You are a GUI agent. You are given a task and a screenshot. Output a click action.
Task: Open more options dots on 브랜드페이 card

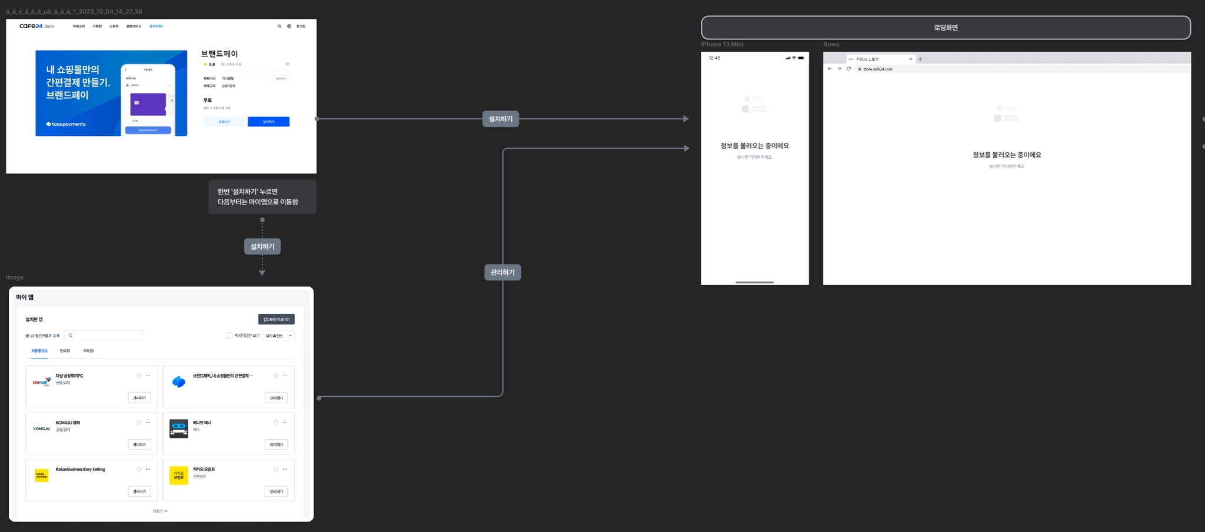click(285, 376)
